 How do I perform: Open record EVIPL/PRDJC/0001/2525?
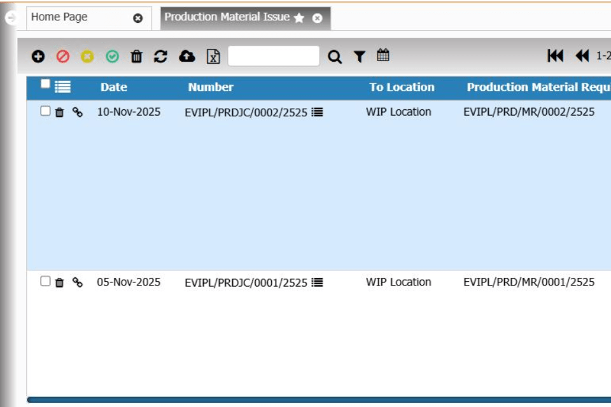246,283
